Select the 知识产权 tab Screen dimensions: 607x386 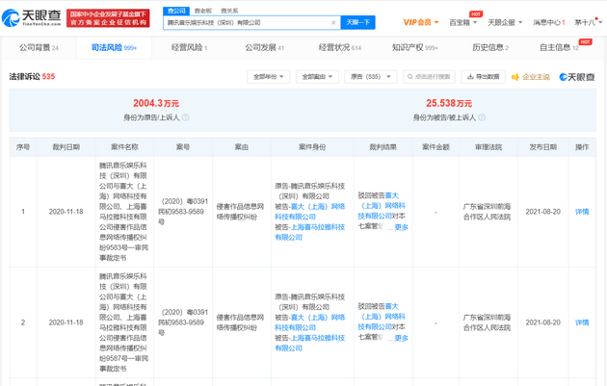[414, 47]
